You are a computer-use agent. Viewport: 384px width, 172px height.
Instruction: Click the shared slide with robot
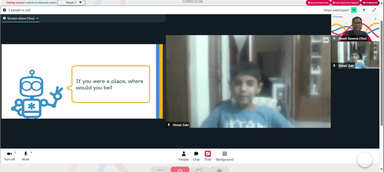click(x=82, y=81)
